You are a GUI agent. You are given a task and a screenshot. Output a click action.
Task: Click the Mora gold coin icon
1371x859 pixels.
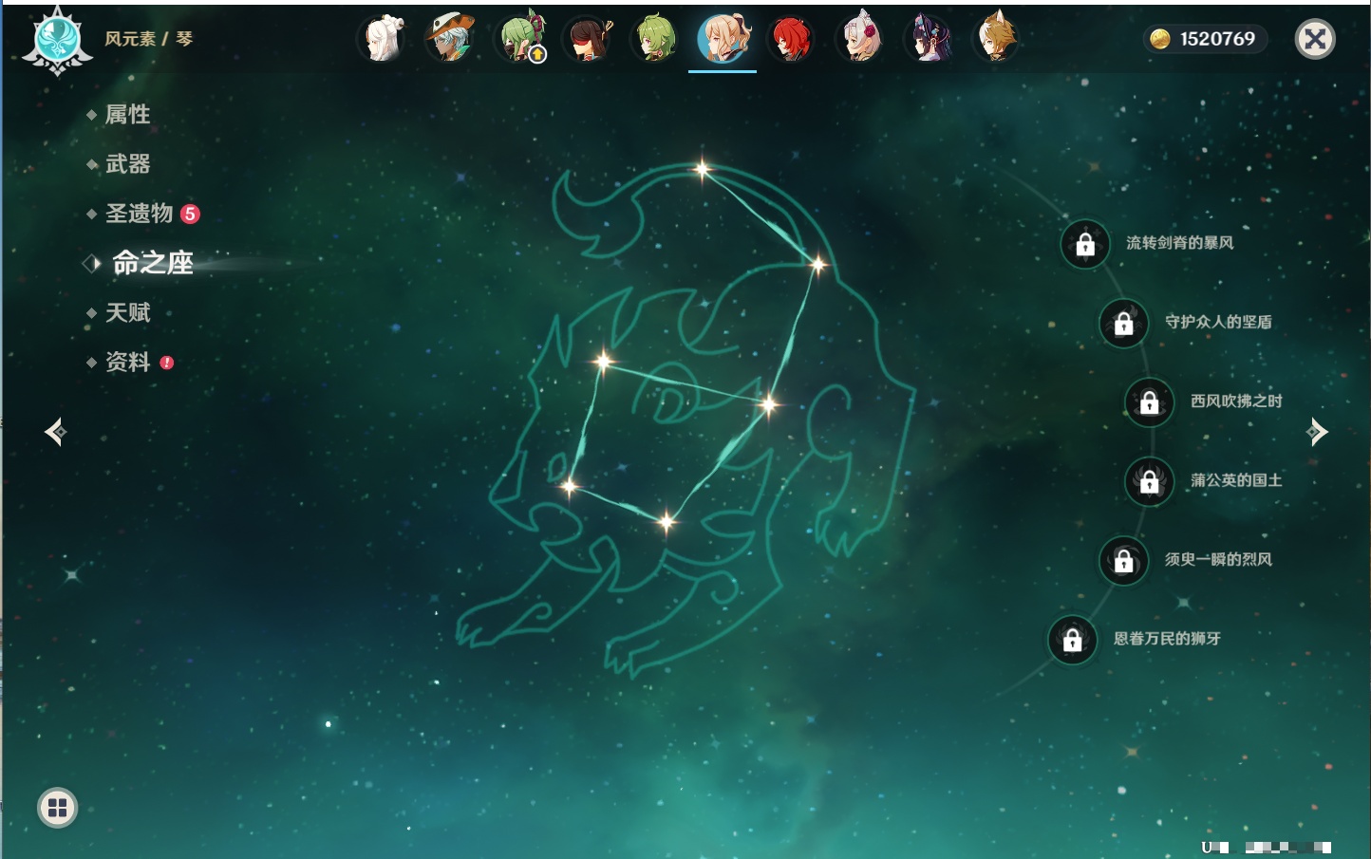pyautogui.click(x=1160, y=39)
